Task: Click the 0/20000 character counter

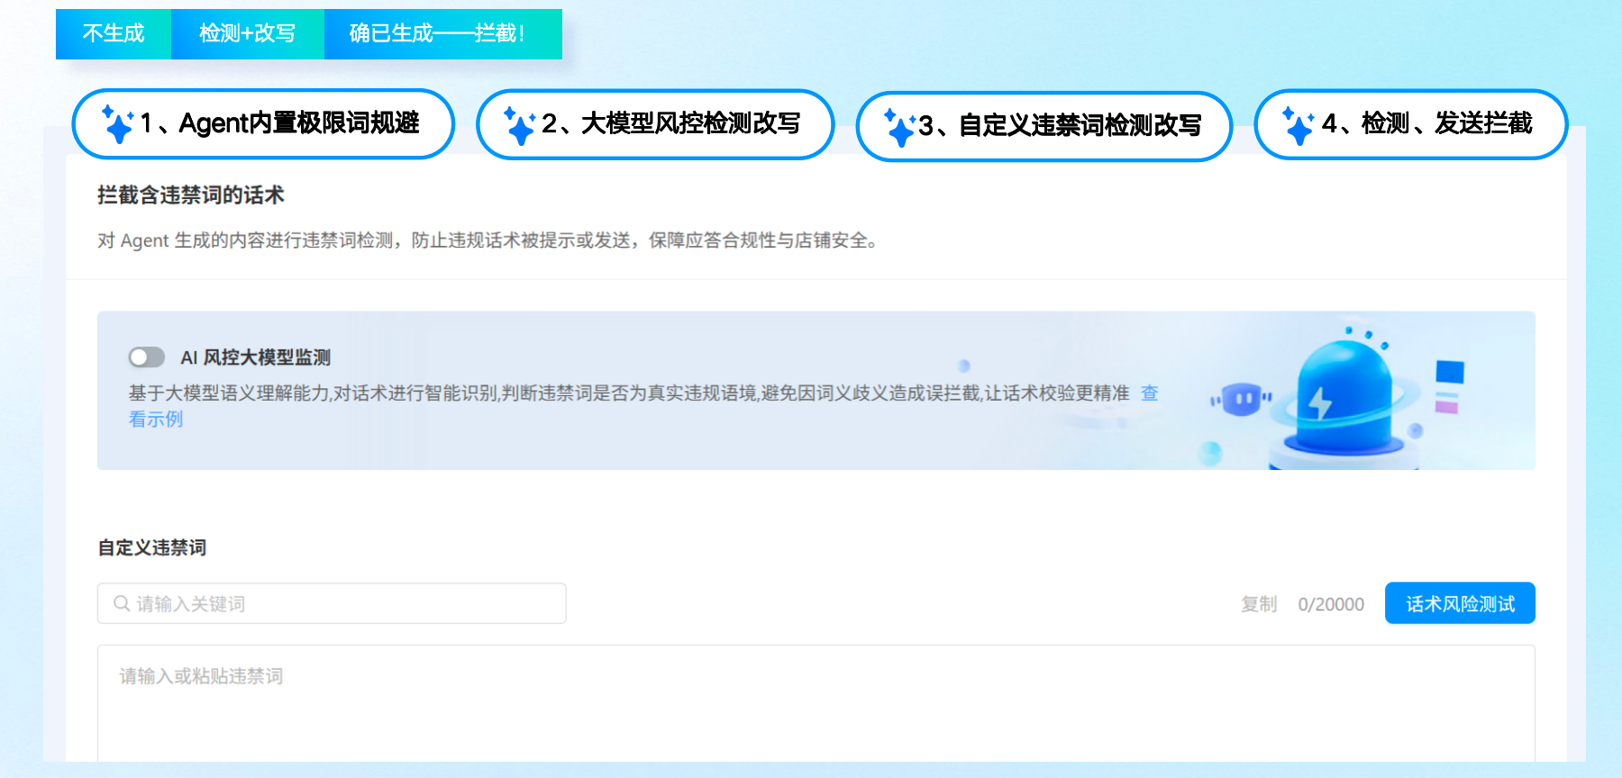Action: (1331, 604)
